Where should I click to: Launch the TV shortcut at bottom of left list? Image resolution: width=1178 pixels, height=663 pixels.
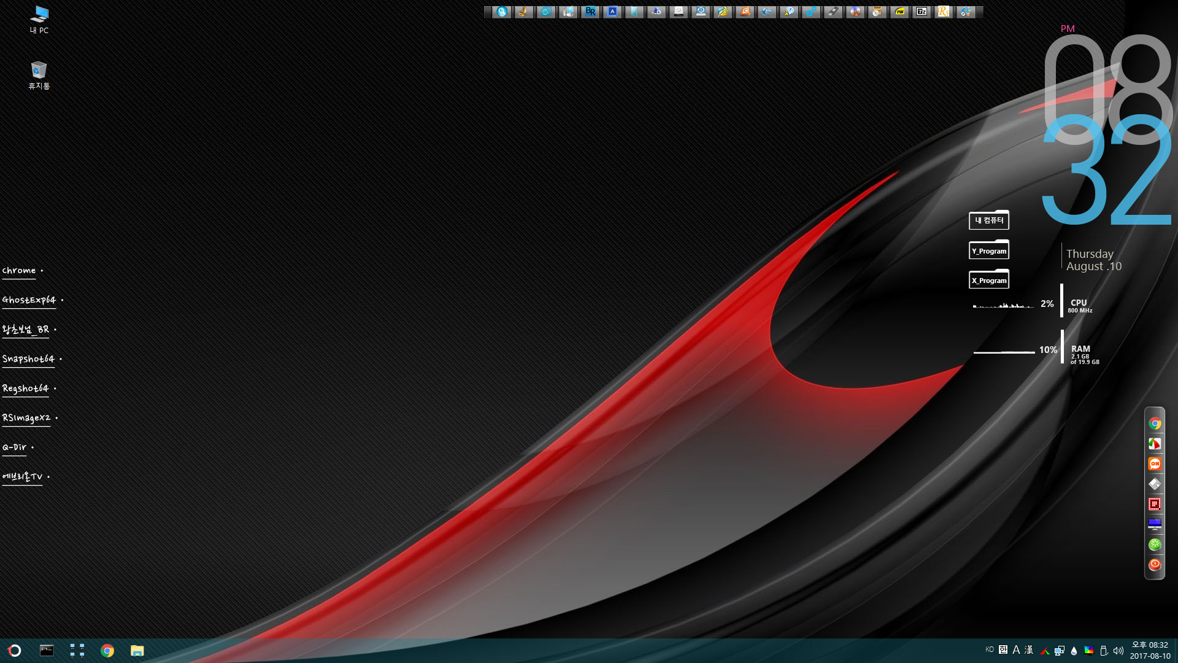point(23,477)
